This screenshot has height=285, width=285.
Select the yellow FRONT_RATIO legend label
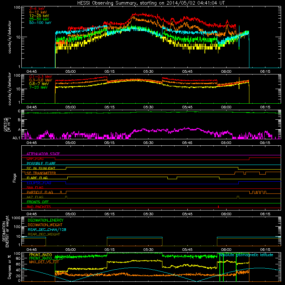[x=41, y=255]
